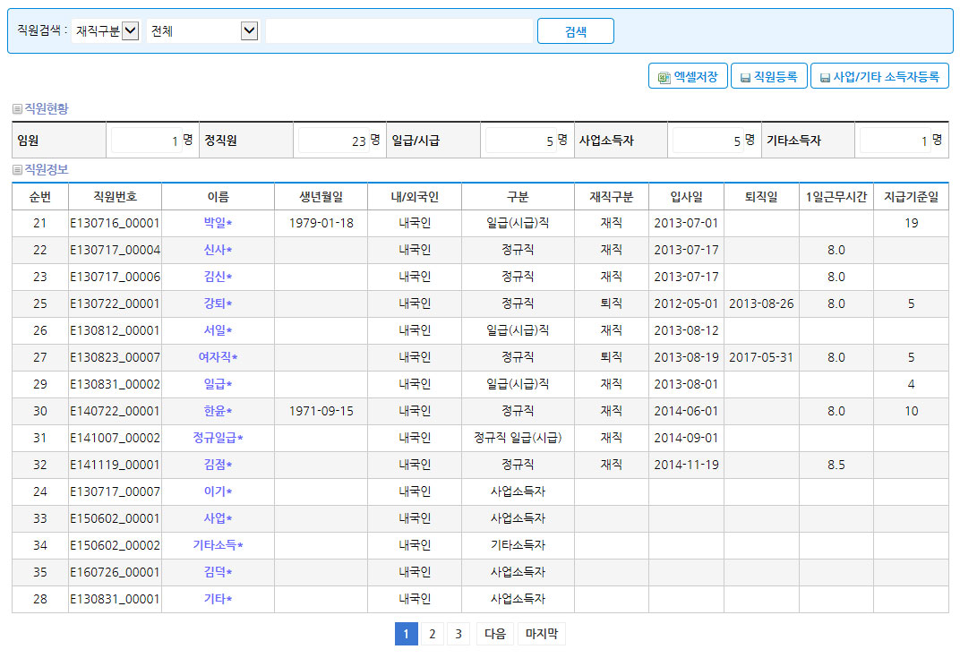
Task: Click the 정직원 count field
Action: [x=334, y=141]
